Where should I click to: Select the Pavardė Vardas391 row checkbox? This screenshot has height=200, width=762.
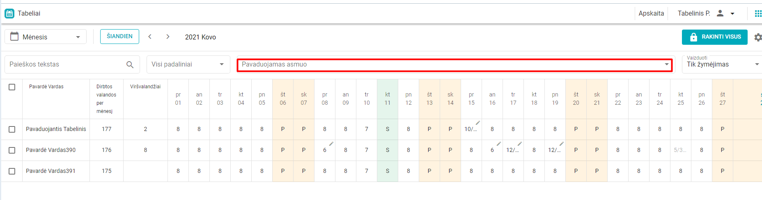point(12,171)
